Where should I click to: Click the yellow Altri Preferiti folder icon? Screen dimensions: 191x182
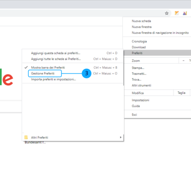(x=26, y=137)
